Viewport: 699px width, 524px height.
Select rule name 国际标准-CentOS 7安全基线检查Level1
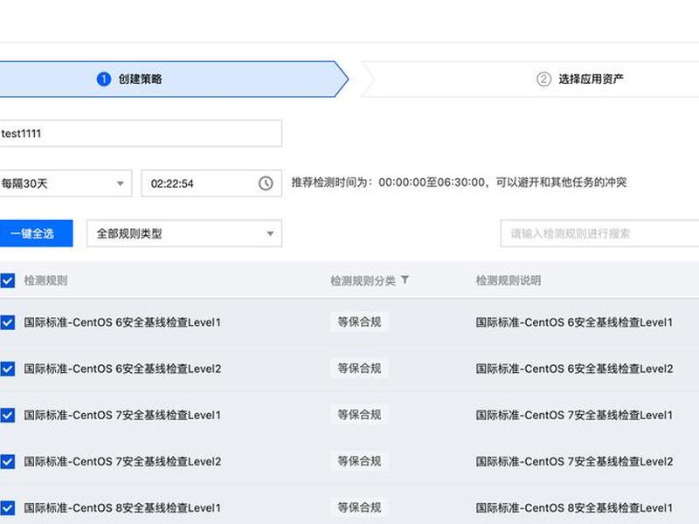coord(122,415)
